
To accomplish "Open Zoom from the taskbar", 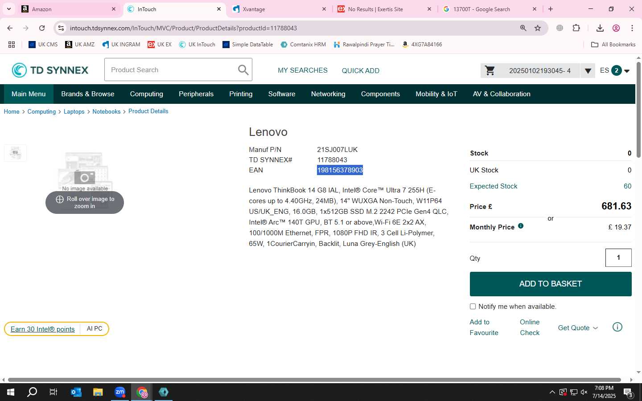I will coord(120,392).
